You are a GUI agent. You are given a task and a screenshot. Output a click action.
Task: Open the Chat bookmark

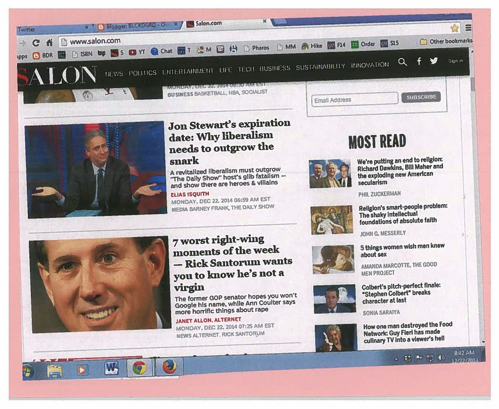coord(162,51)
